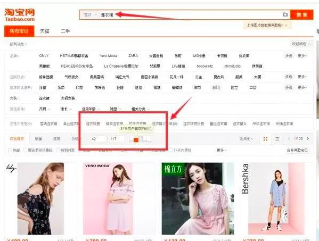Viewport: 319px width, 241px height.
Task: Open the 裙型 skirt type dropdown
Action: (116, 109)
